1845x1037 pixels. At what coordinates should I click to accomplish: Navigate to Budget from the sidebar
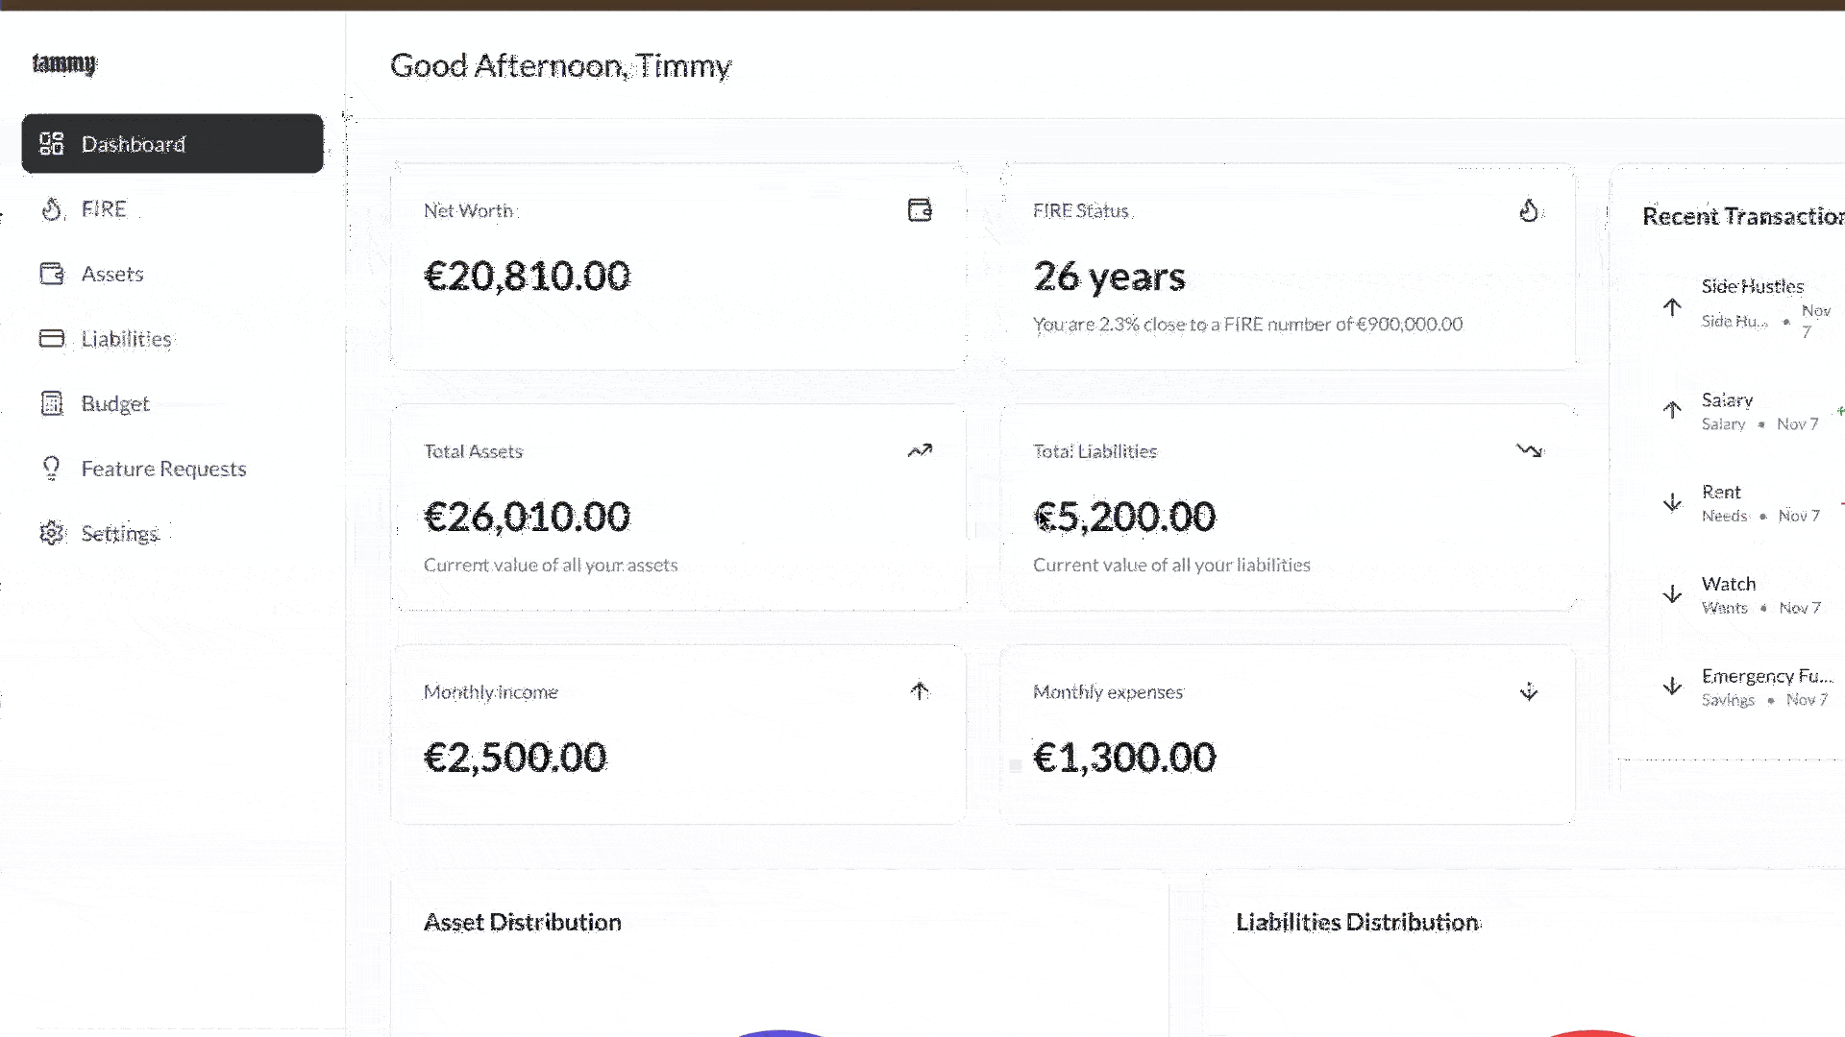tap(114, 403)
